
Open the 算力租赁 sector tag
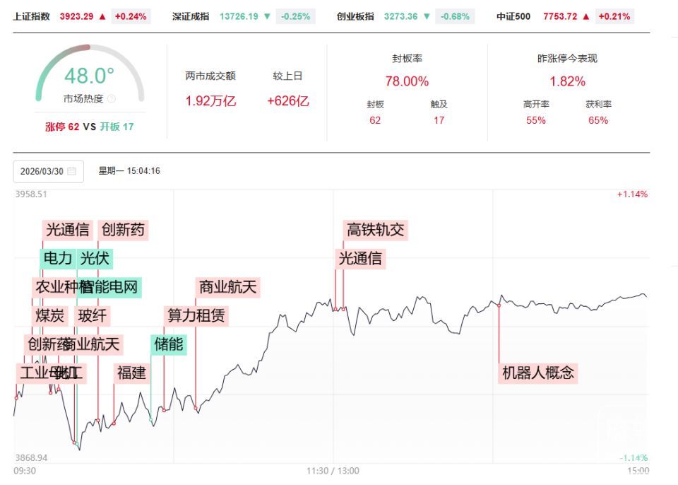(x=196, y=315)
